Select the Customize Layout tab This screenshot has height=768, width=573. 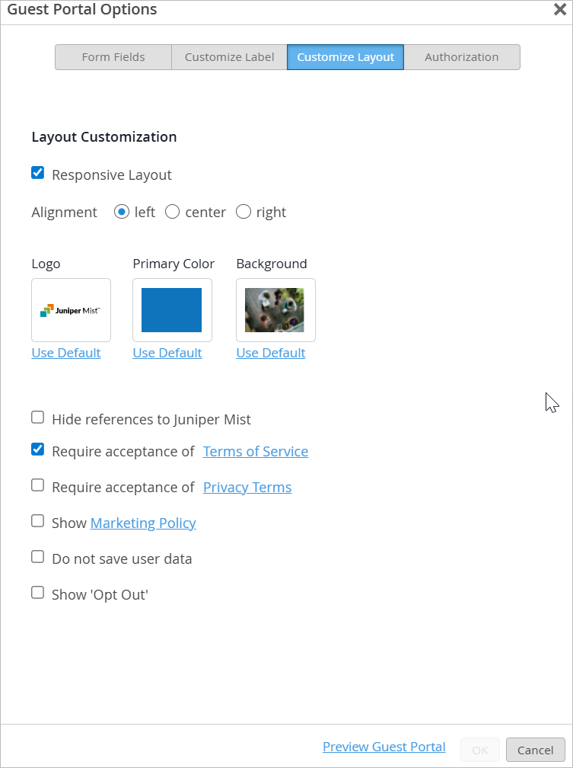pos(345,57)
